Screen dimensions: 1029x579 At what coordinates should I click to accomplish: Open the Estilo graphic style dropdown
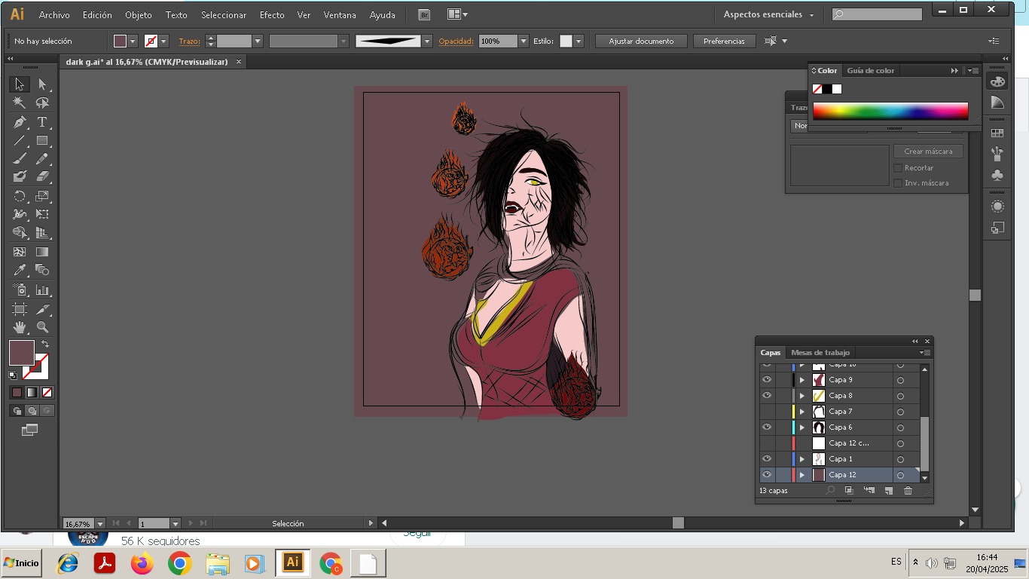[x=579, y=41]
